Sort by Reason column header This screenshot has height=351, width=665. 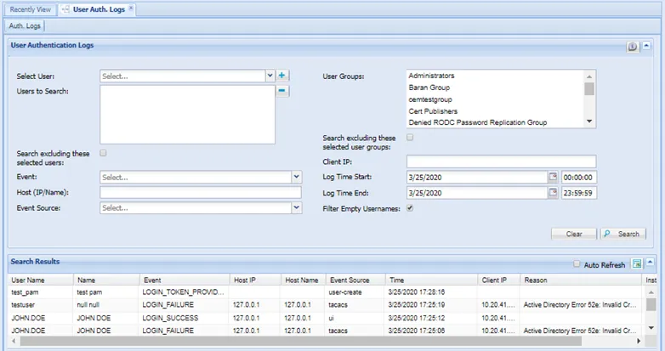tap(581, 280)
